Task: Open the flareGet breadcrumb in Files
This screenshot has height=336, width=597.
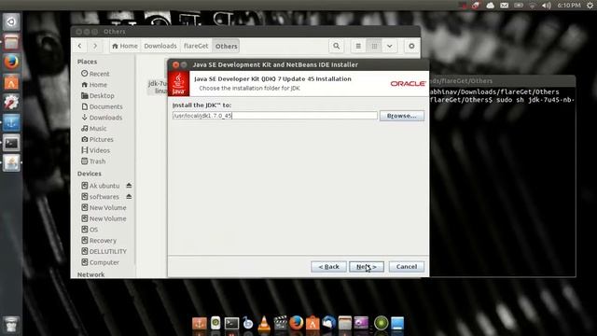Action: click(x=196, y=46)
